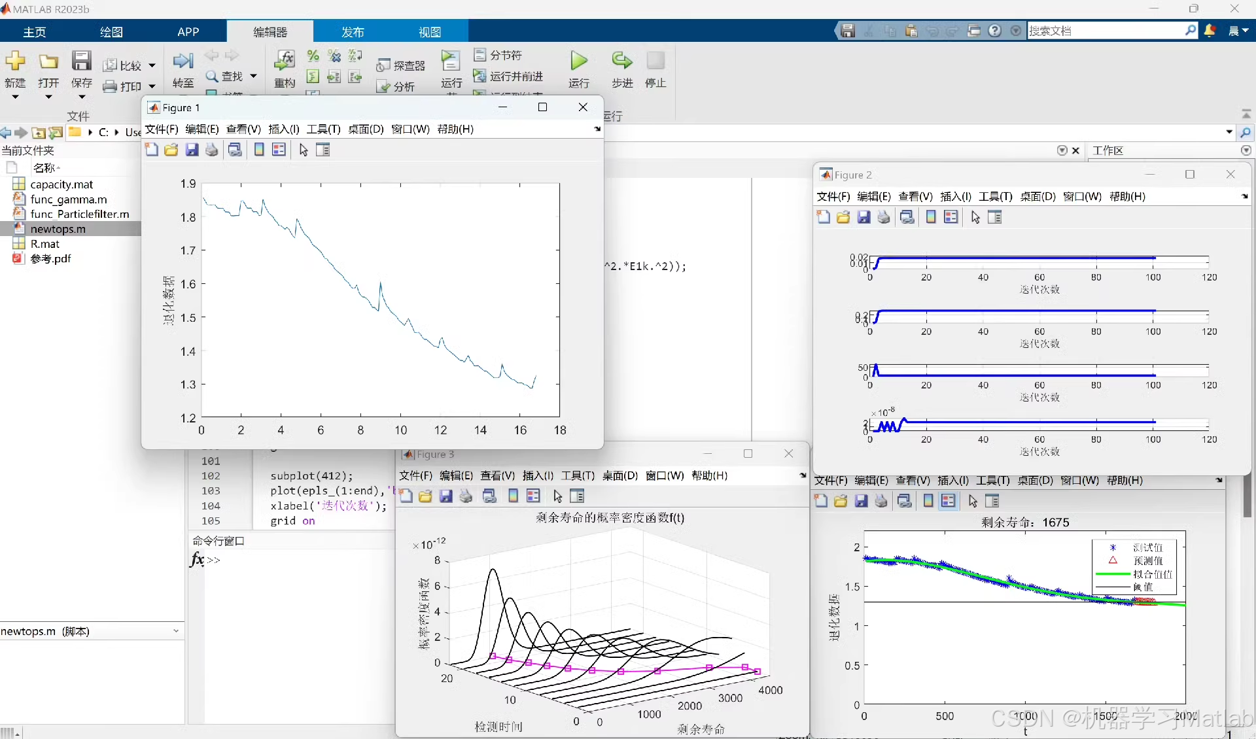Toggle Edit Plot arrow in Figure 1
The width and height of the screenshot is (1256, 739).
point(304,150)
